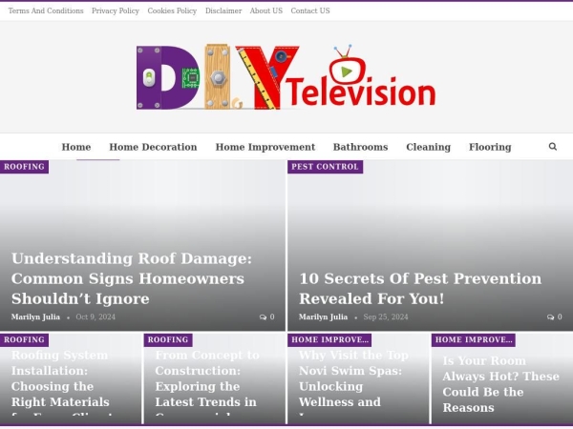Click Home Improve tag on Room Always Hot card

[x=474, y=340]
